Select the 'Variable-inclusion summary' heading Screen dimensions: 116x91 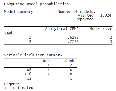(33, 55)
